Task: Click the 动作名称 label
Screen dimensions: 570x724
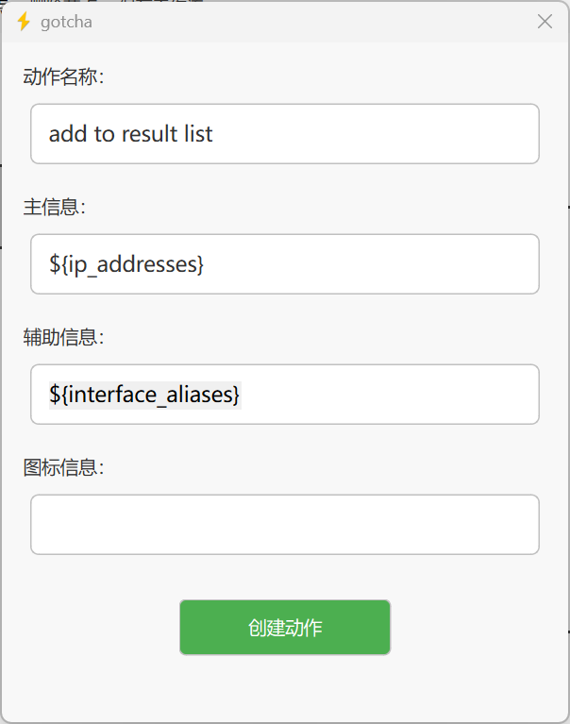Action: pyautogui.click(x=63, y=76)
